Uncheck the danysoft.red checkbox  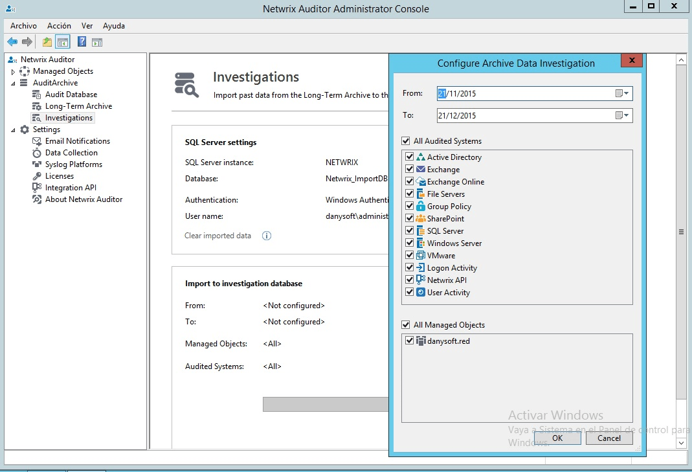[x=410, y=341]
